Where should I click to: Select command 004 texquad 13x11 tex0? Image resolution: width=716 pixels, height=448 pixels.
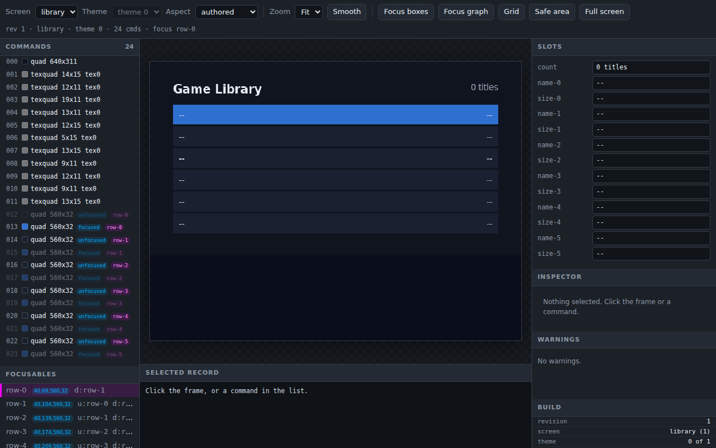(70, 113)
